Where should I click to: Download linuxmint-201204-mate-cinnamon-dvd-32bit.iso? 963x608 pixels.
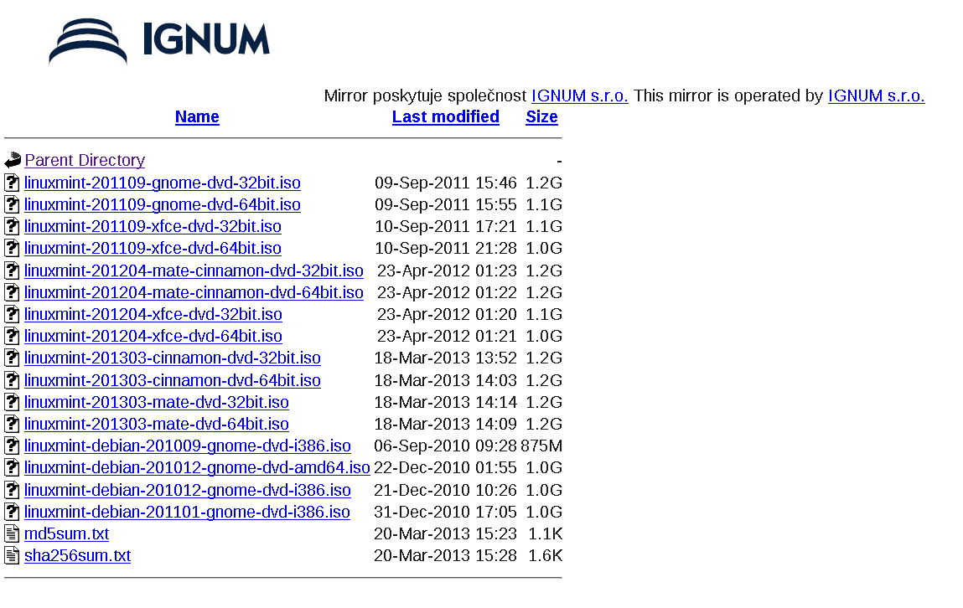coord(194,271)
